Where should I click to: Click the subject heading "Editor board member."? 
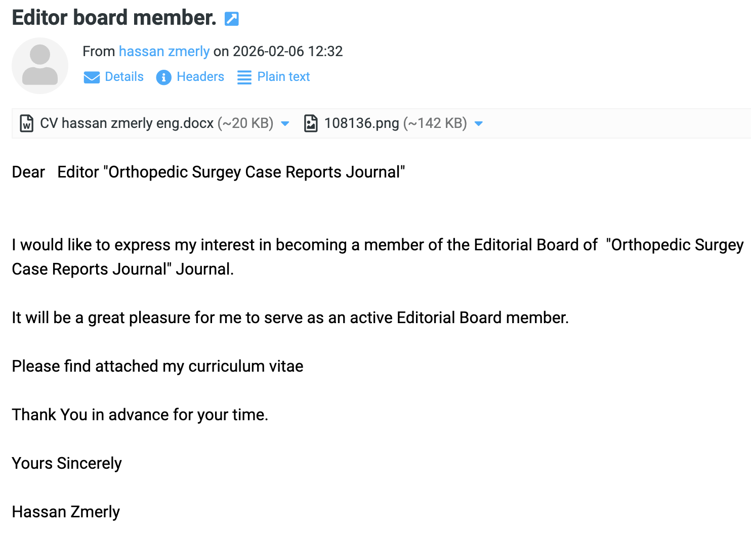click(x=114, y=18)
